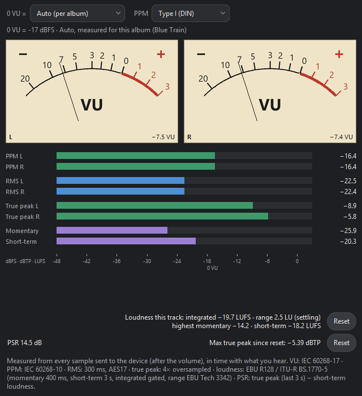Select the Short-term value -20.3
Screen dimensions: 362x396
[348, 242]
